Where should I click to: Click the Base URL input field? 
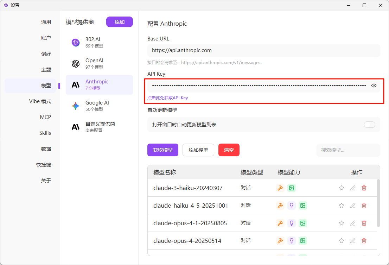264,50
